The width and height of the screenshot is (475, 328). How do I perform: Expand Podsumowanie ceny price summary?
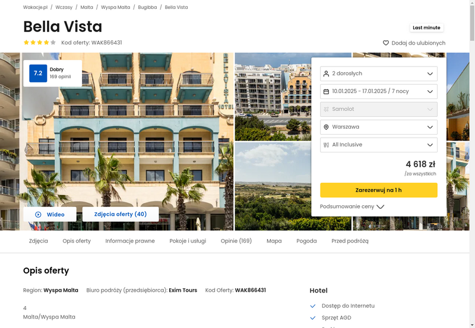(352, 206)
